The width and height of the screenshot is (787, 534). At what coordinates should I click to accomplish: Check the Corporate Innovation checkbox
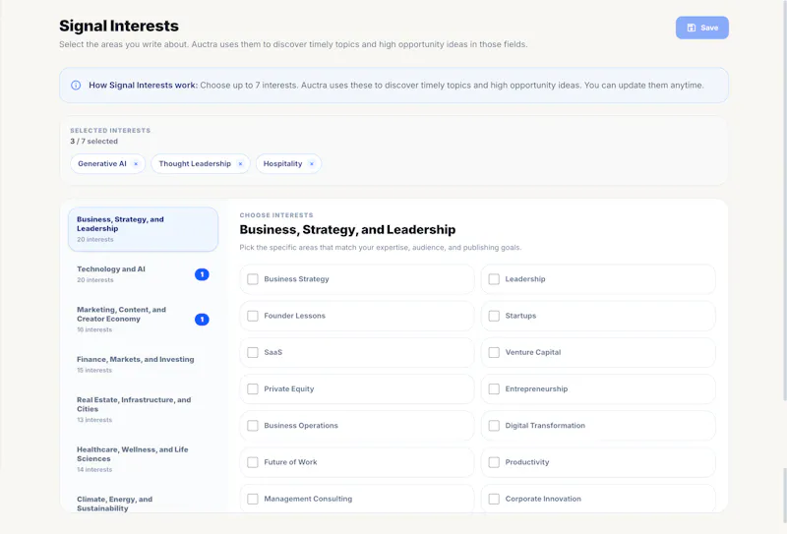(494, 499)
